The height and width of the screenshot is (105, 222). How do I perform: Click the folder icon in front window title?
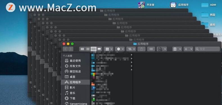[x=135, y=44]
